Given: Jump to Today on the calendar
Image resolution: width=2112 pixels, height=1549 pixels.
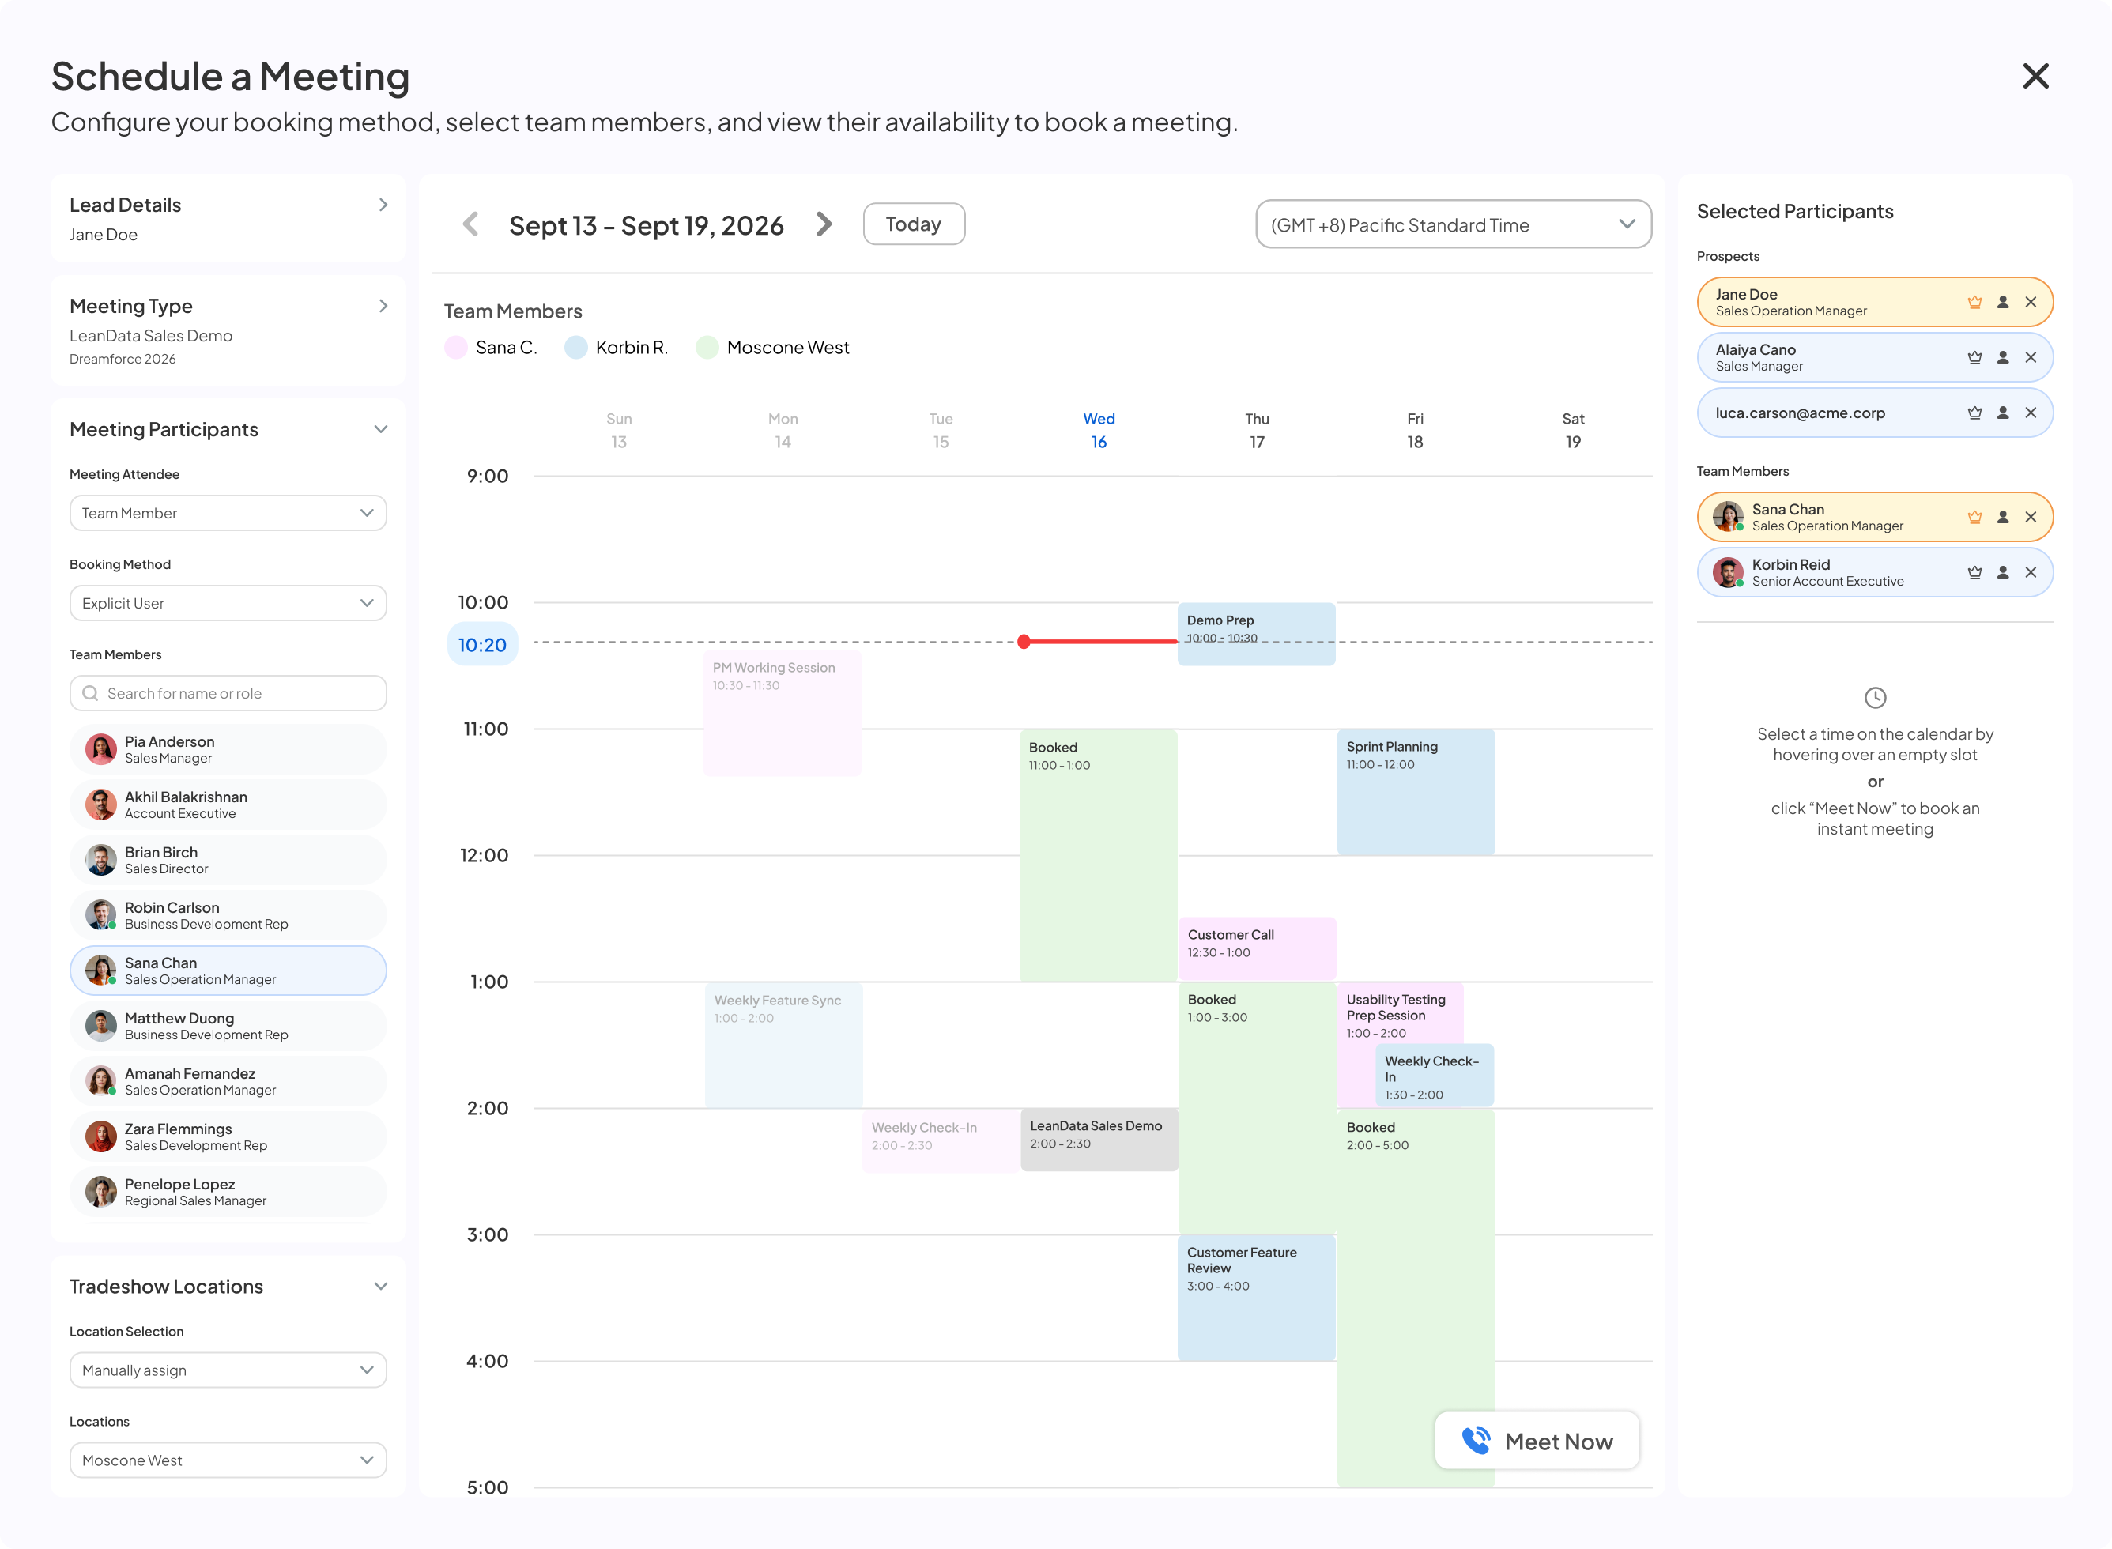Looking at the screenshot, I should [x=914, y=224].
